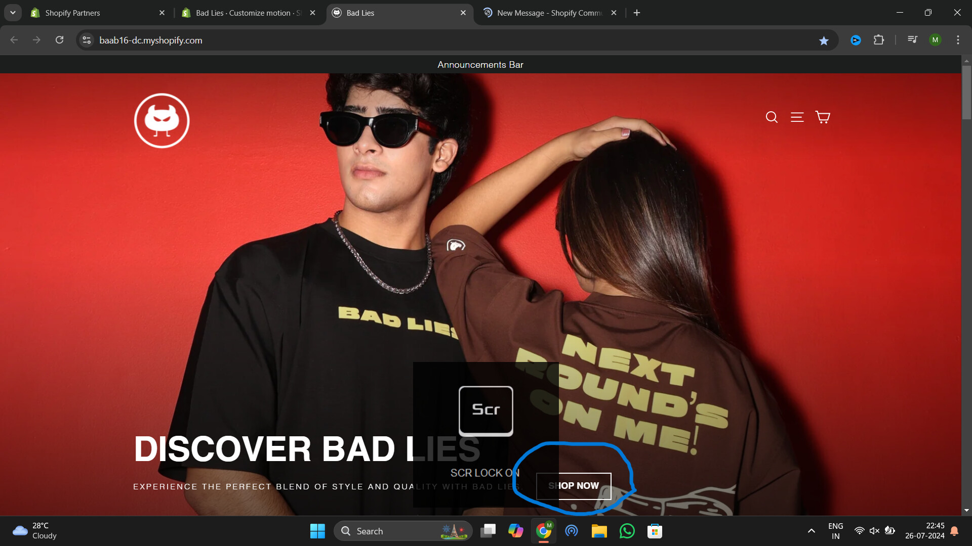Bookmark star icon in address bar
The height and width of the screenshot is (546, 972).
pos(824,40)
